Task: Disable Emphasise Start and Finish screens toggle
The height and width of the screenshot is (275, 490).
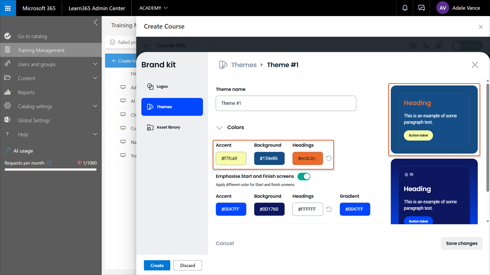Action: [x=304, y=177]
